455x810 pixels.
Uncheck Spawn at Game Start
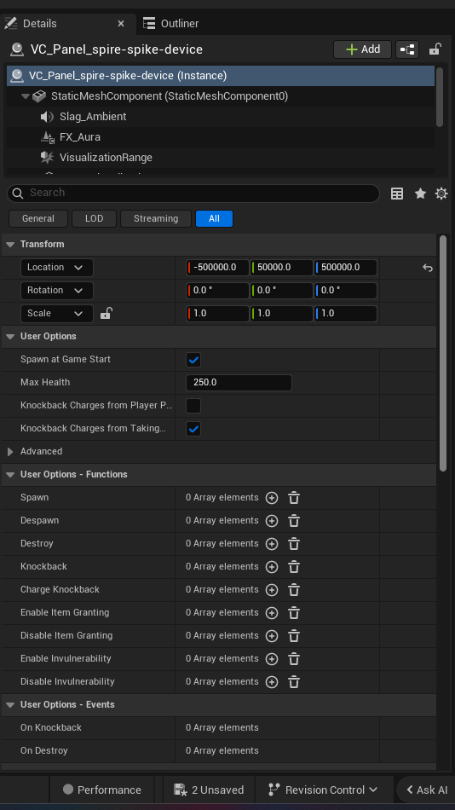(193, 360)
